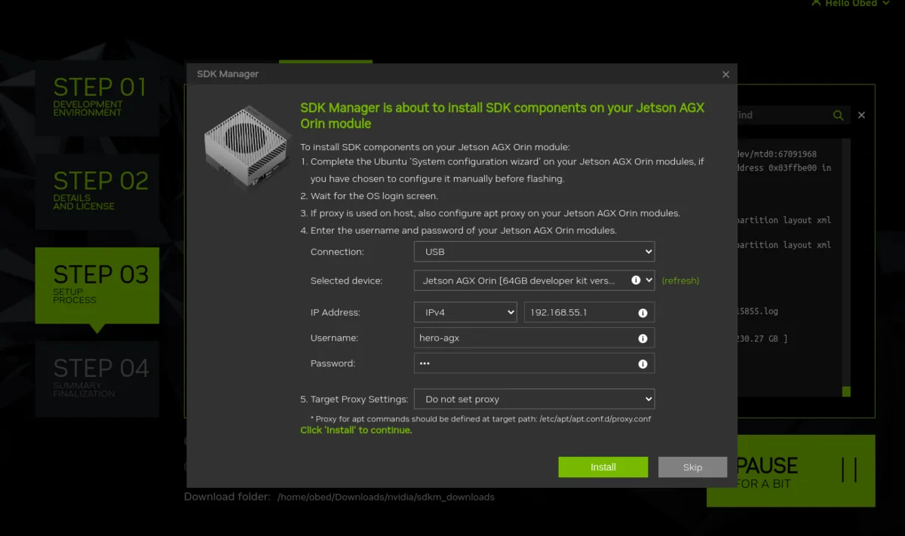Screen dimensions: 905x536
Task: Click the IP address field 192.168.55.1
Action: coord(589,312)
